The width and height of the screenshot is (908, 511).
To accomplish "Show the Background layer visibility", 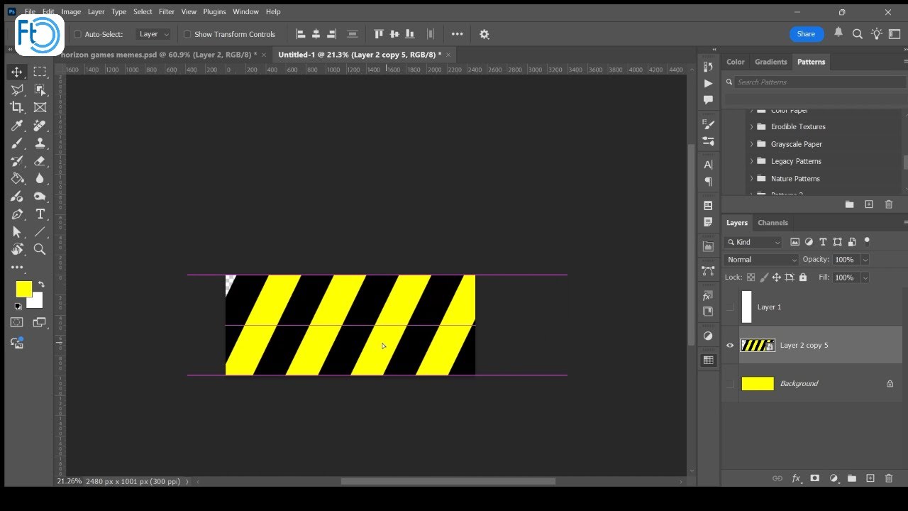I will 730,383.
